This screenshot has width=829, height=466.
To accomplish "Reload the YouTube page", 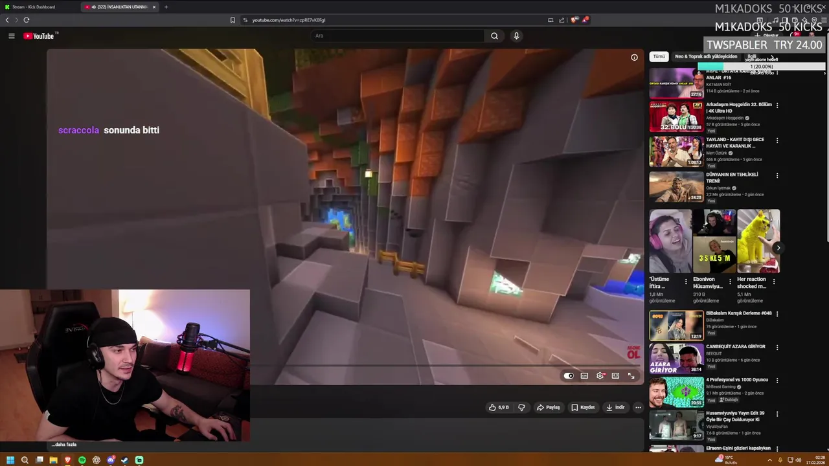I will click(27, 20).
